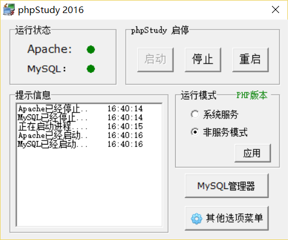Click the MySQL: status label
The image size is (288, 240).
click(x=47, y=69)
